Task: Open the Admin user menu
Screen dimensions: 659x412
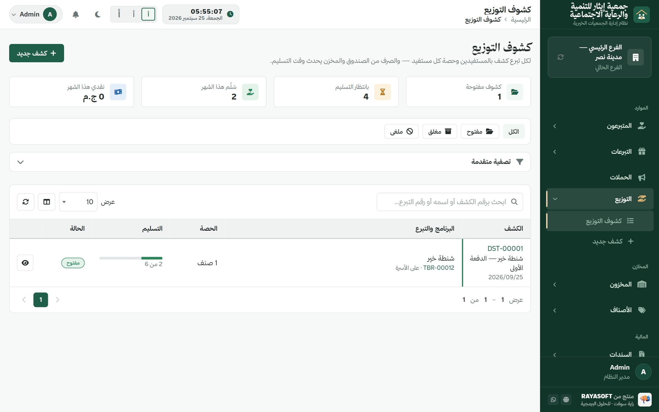Action: click(x=36, y=14)
